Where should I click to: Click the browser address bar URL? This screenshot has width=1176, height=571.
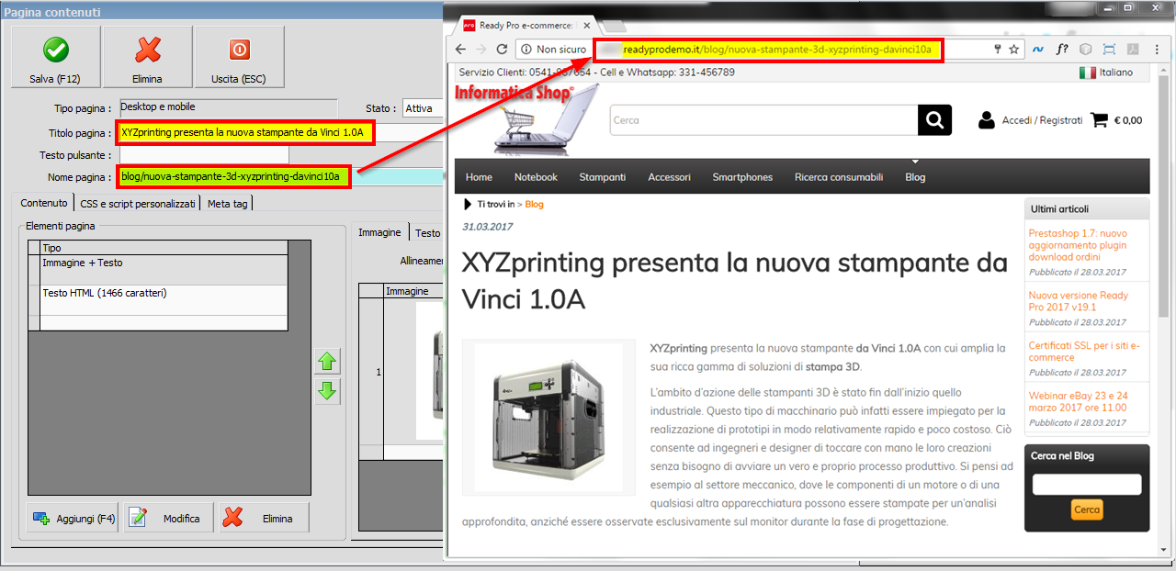[776, 49]
